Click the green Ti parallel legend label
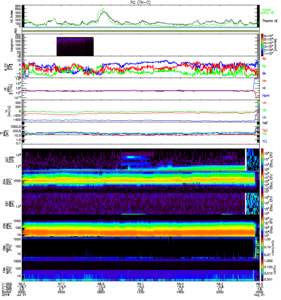Screen dimensions: 281x300 tap(264, 134)
